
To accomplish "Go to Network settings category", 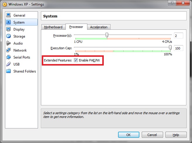I will pyautogui.click(x=21, y=50).
